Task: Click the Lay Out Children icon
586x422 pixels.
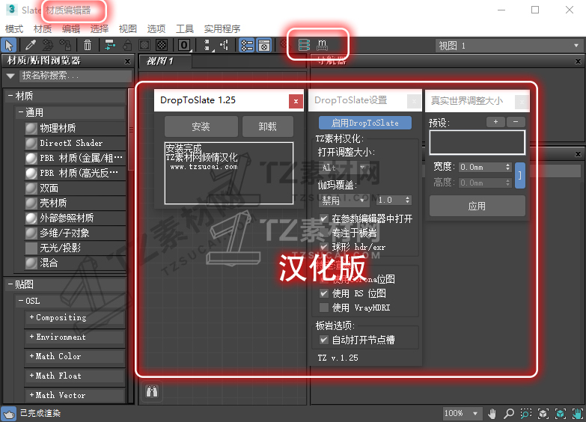Action: pyautogui.click(x=225, y=45)
